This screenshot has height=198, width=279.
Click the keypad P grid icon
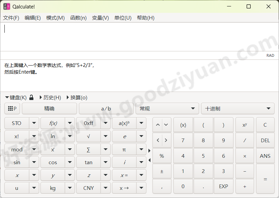[x=12, y=108]
